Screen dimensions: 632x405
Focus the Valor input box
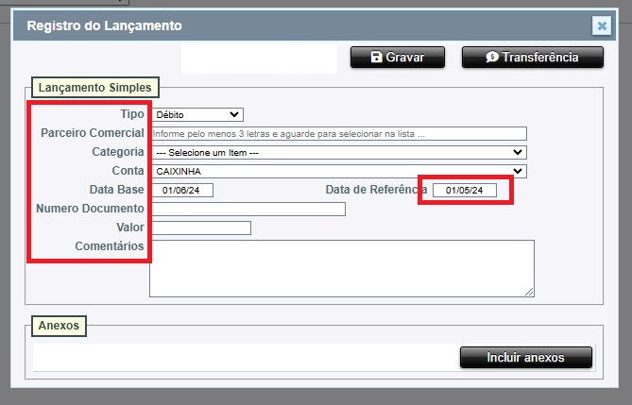pyautogui.click(x=200, y=228)
